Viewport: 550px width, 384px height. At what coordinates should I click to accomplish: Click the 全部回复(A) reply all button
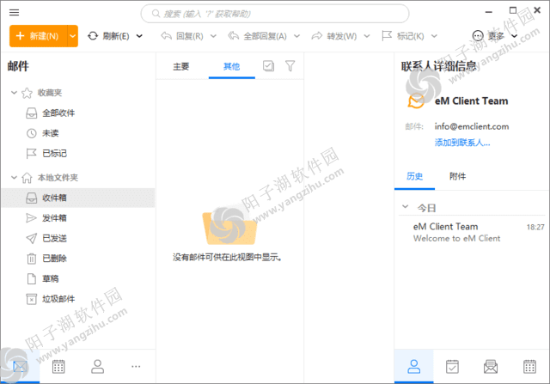[x=257, y=36]
